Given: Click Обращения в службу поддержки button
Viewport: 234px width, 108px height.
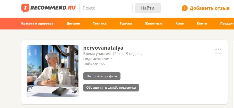Looking at the screenshot, I should point(111,88).
